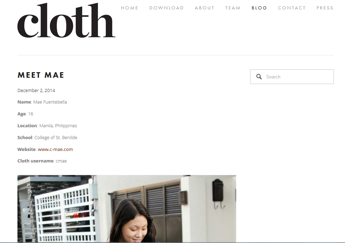Image resolution: width=345 pixels, height=243 pixels.
Task: Select the Blog nav item
Action: [259, 8]
